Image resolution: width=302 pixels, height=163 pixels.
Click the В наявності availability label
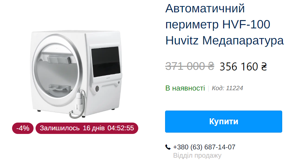pyautogui.click(x=185, y=88)
